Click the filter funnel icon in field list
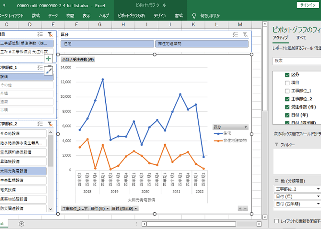 [x=277, y=145]
